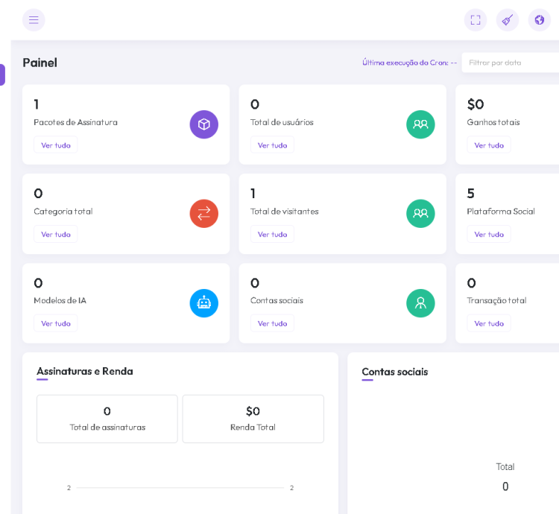Click the Modelos de IA label

tap(60, 300)
